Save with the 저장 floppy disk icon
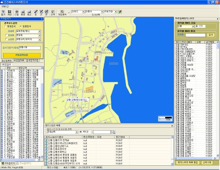Screen dimensions: 220x170 [9, 13]
